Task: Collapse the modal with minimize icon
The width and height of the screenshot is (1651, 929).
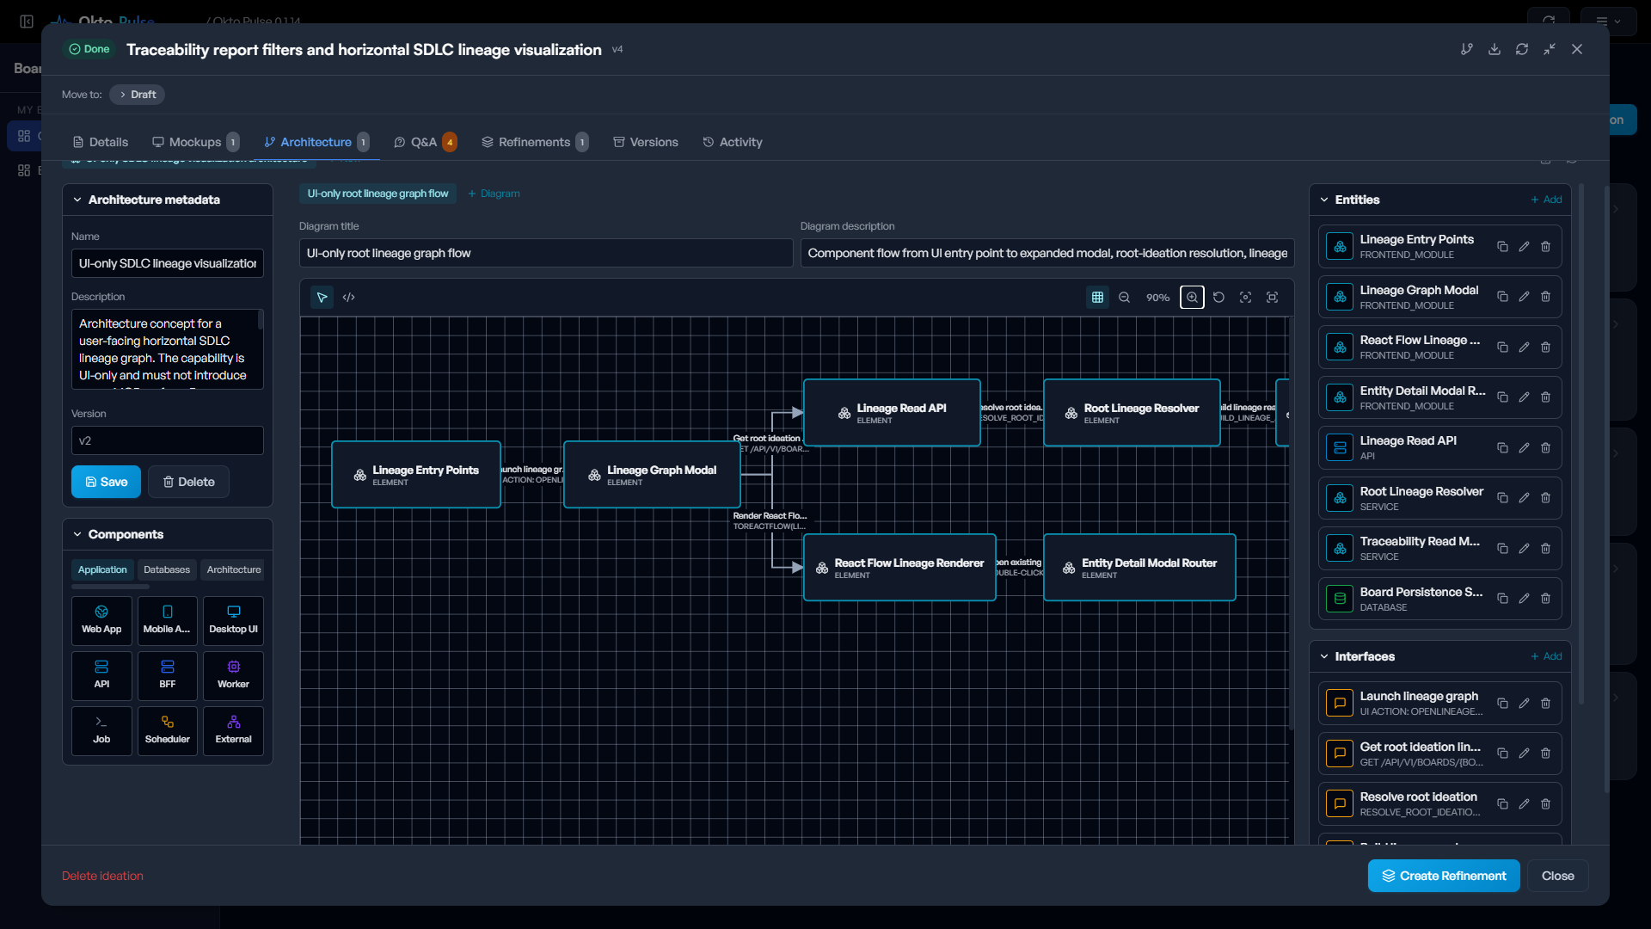Action: tap(1550, 49)
